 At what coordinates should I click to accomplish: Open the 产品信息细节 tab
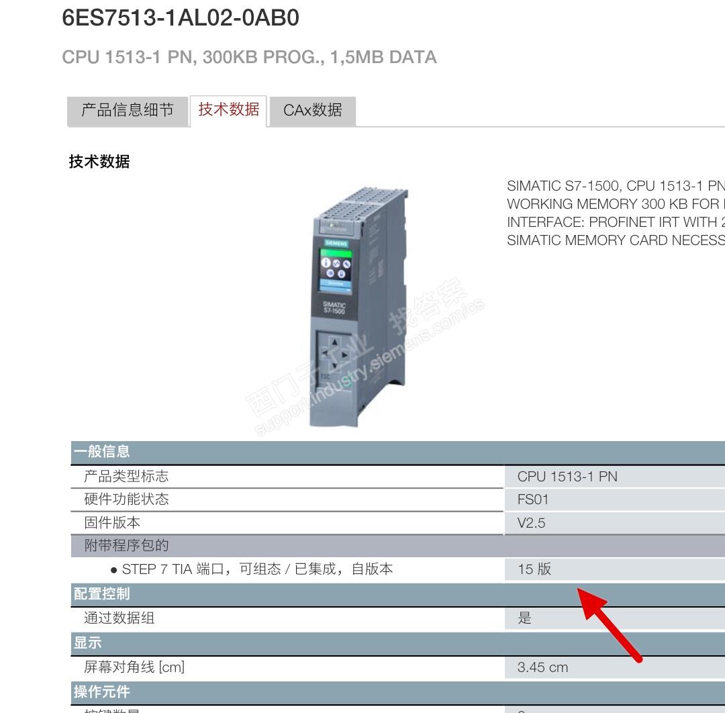click(x=128, y=111)
